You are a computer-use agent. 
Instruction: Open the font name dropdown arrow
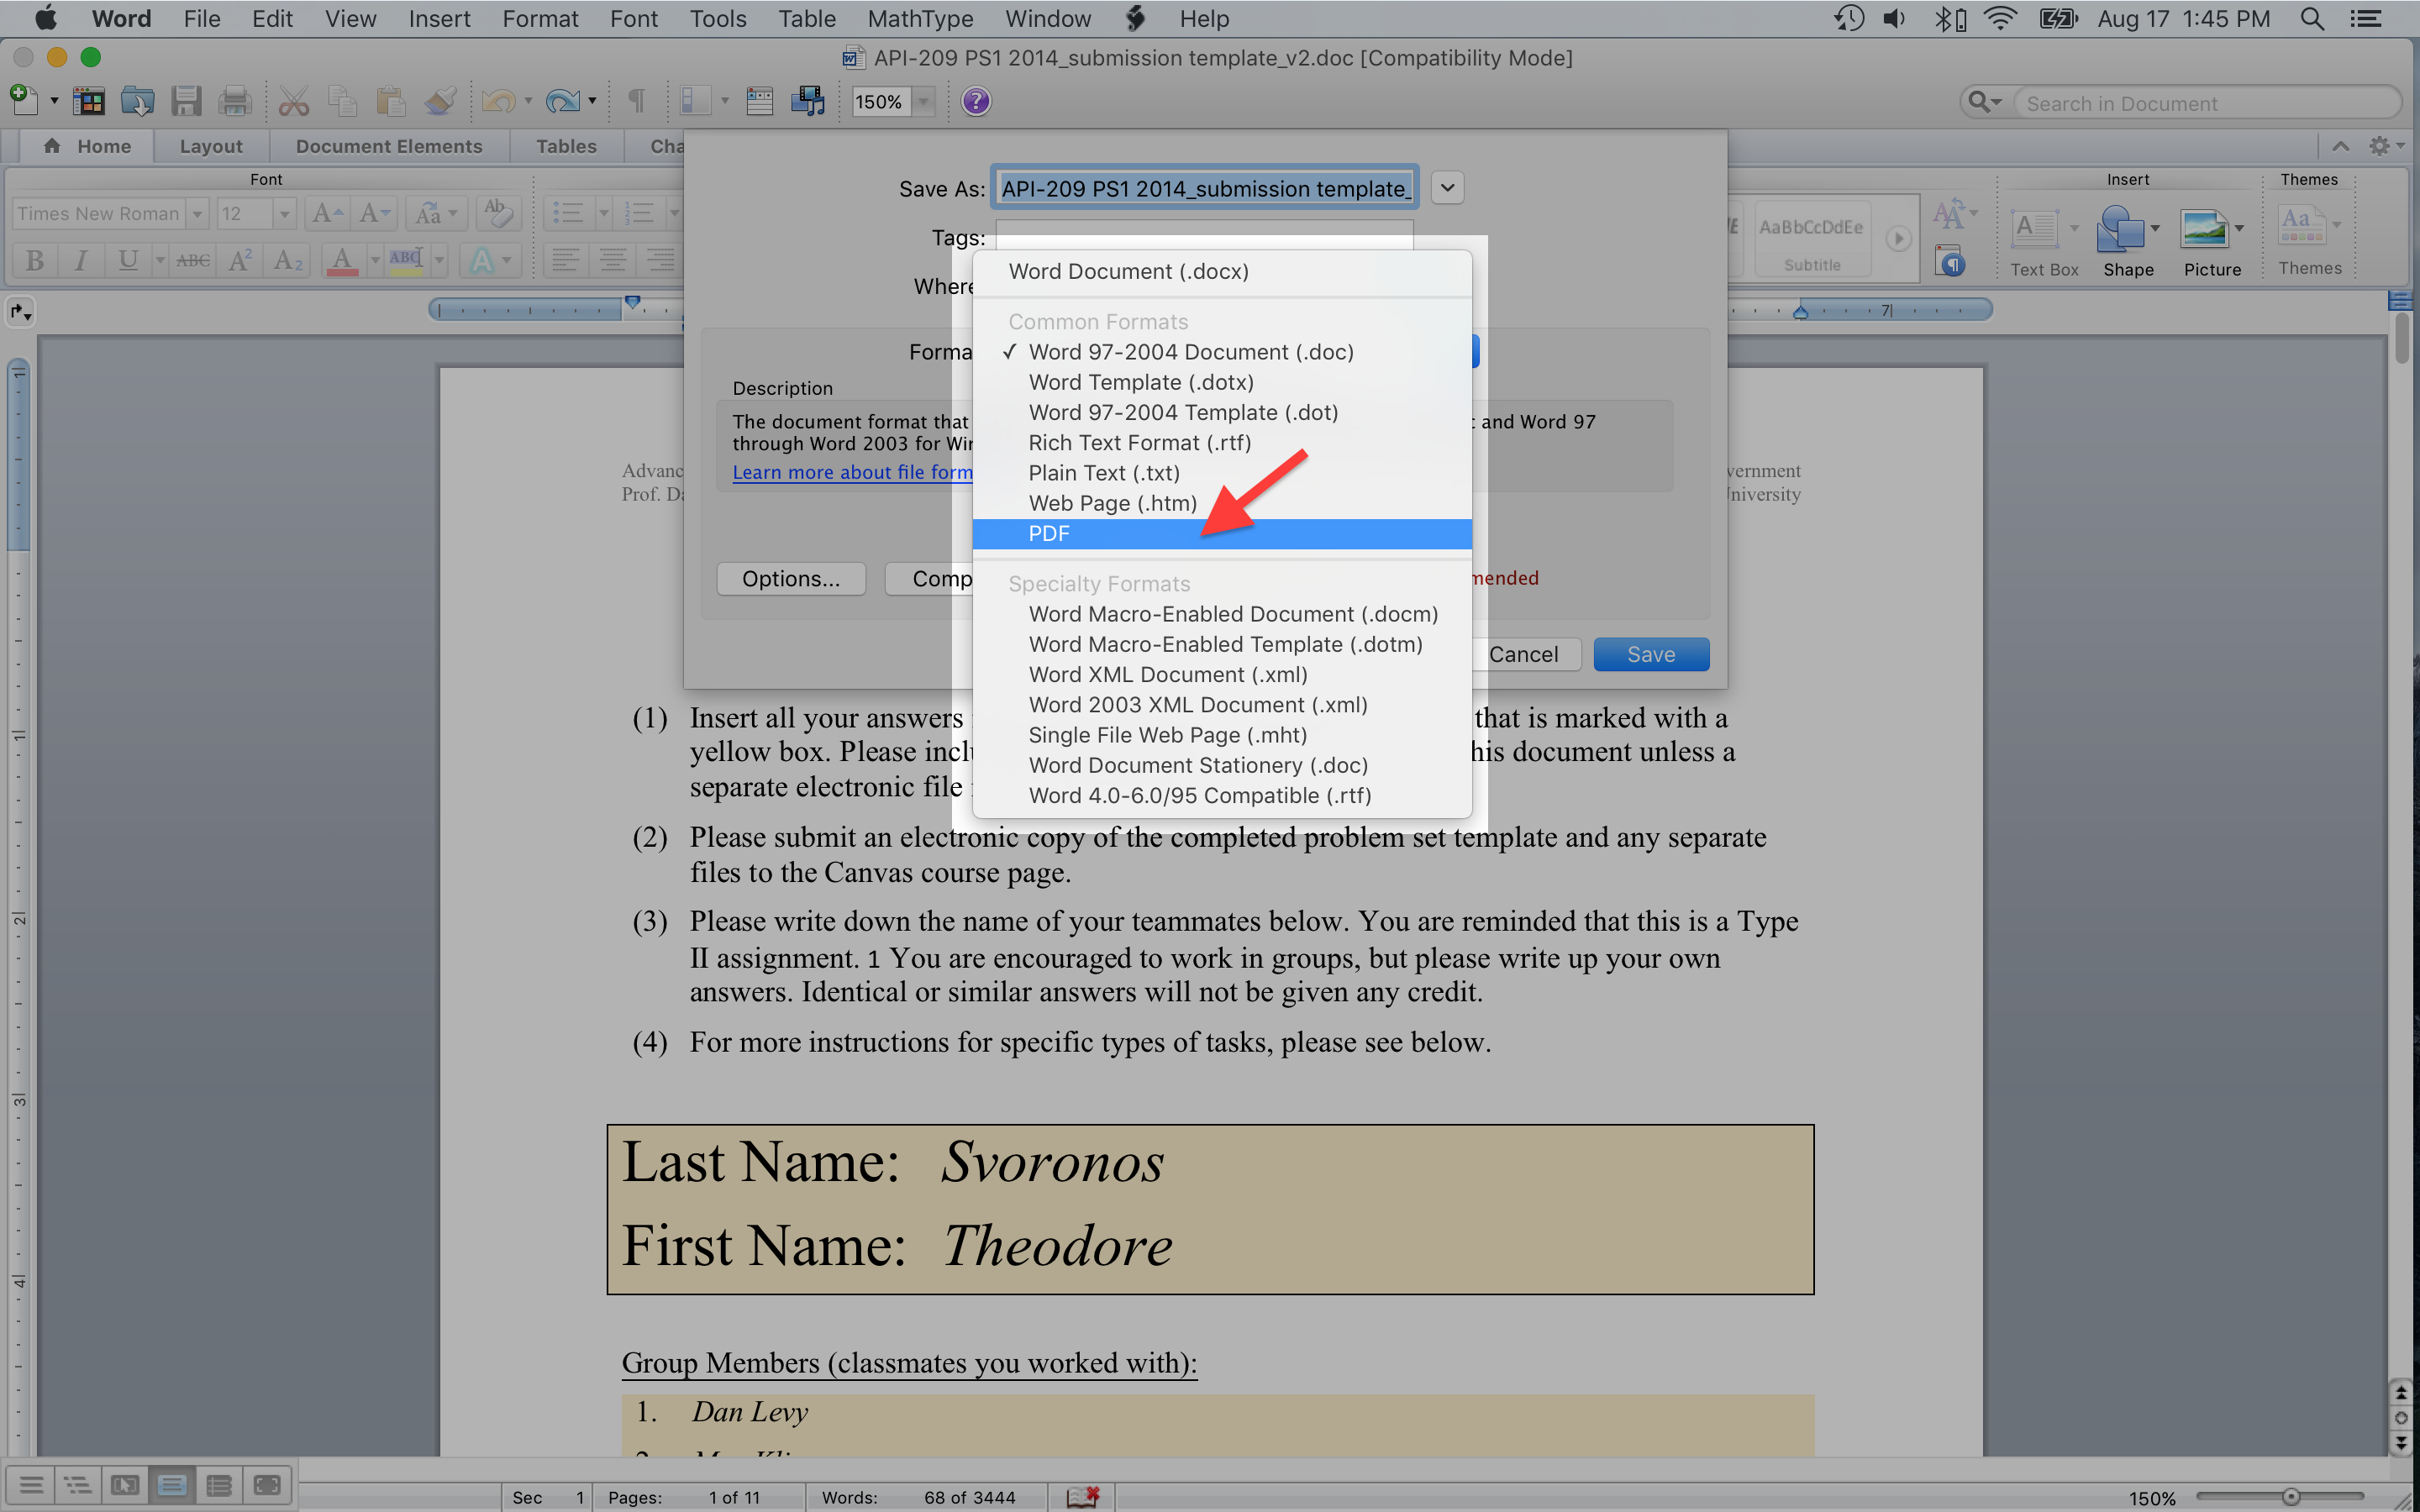click(197, 213)
